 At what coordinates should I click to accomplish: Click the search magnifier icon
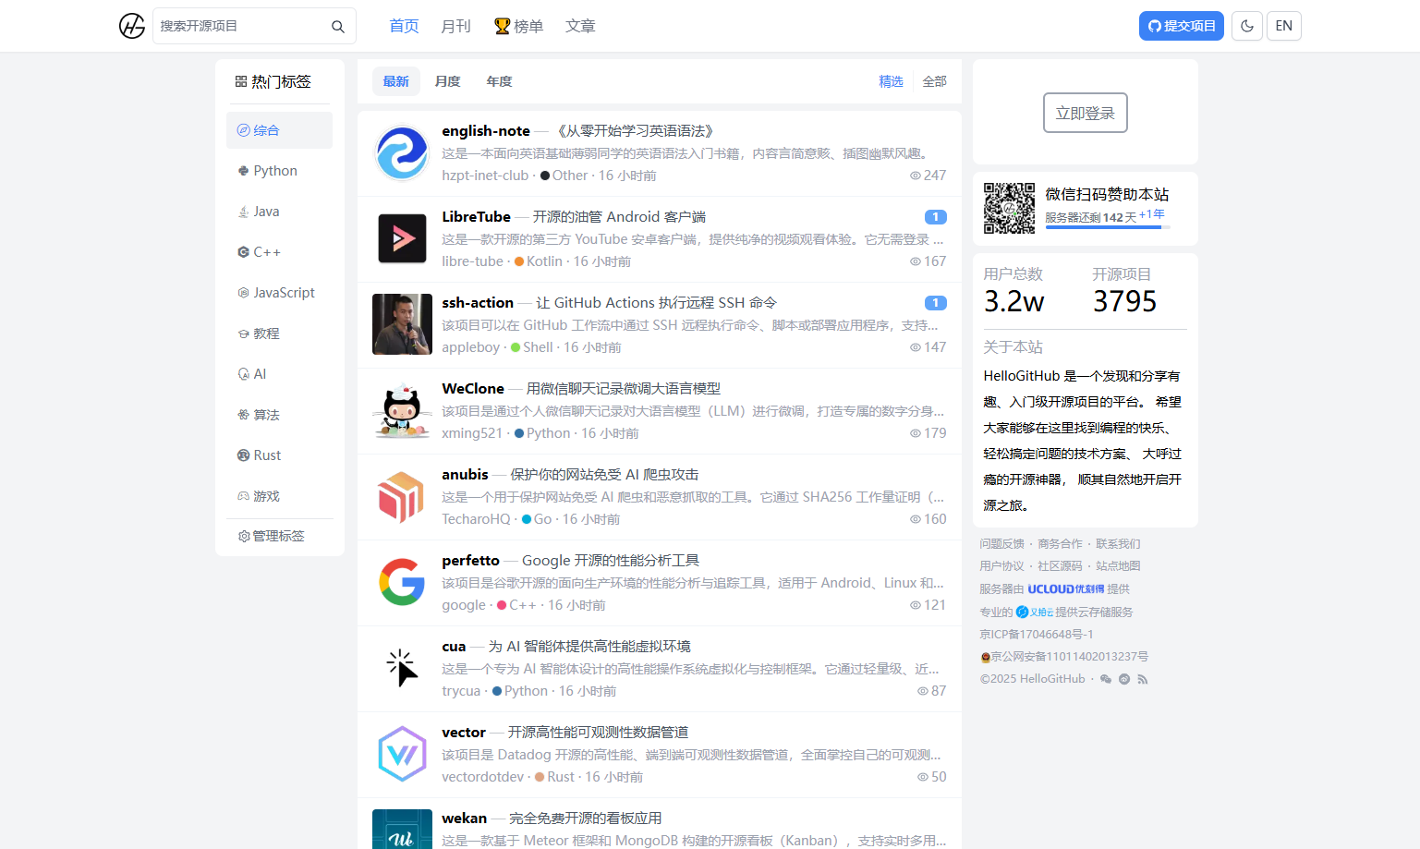[338, 27]
